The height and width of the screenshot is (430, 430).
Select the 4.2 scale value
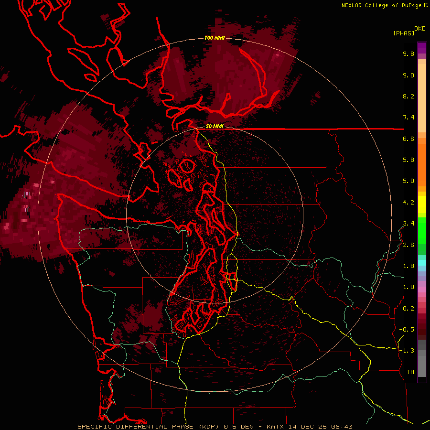[408, 203]
